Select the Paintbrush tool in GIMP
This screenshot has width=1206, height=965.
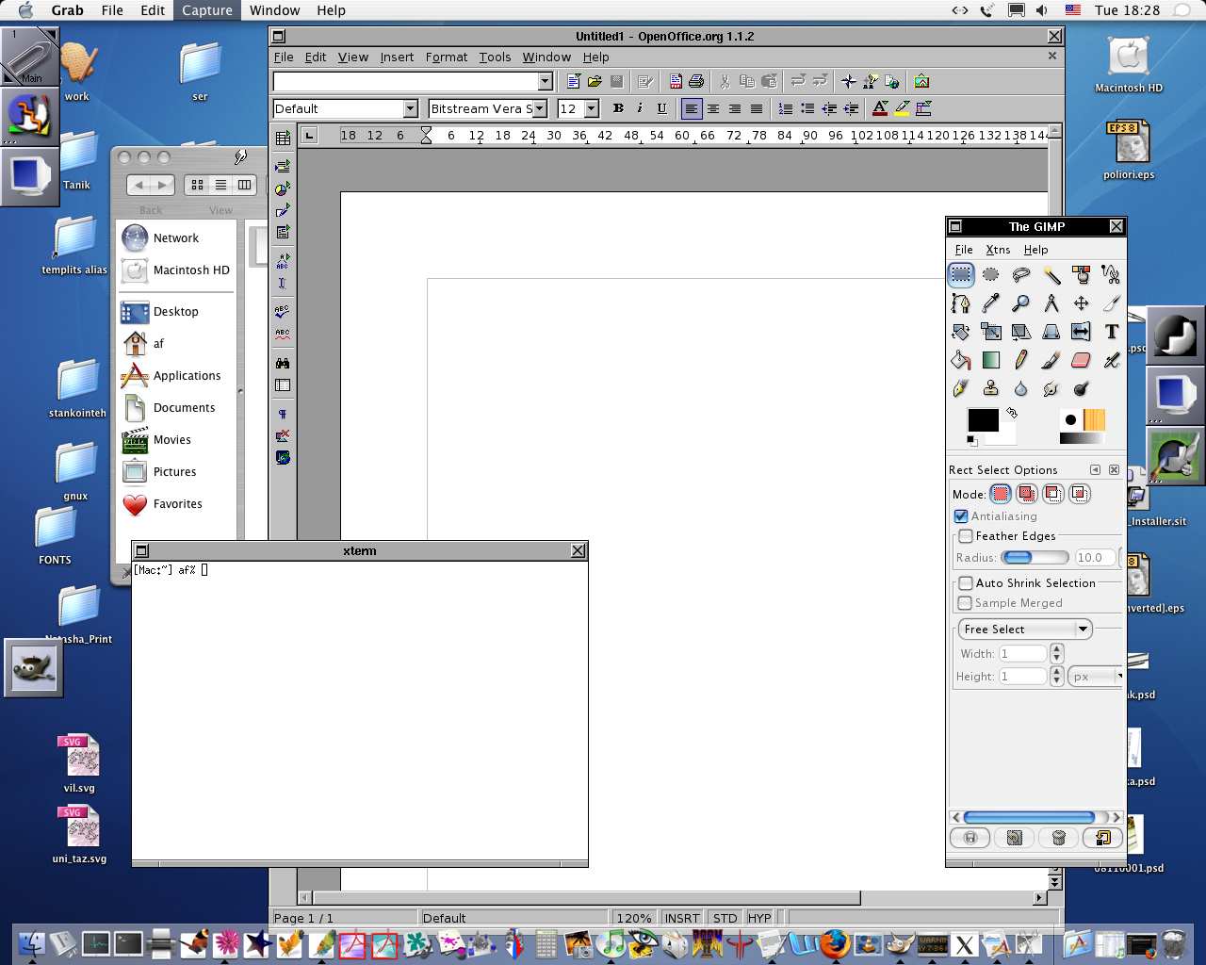point(1051,360)
